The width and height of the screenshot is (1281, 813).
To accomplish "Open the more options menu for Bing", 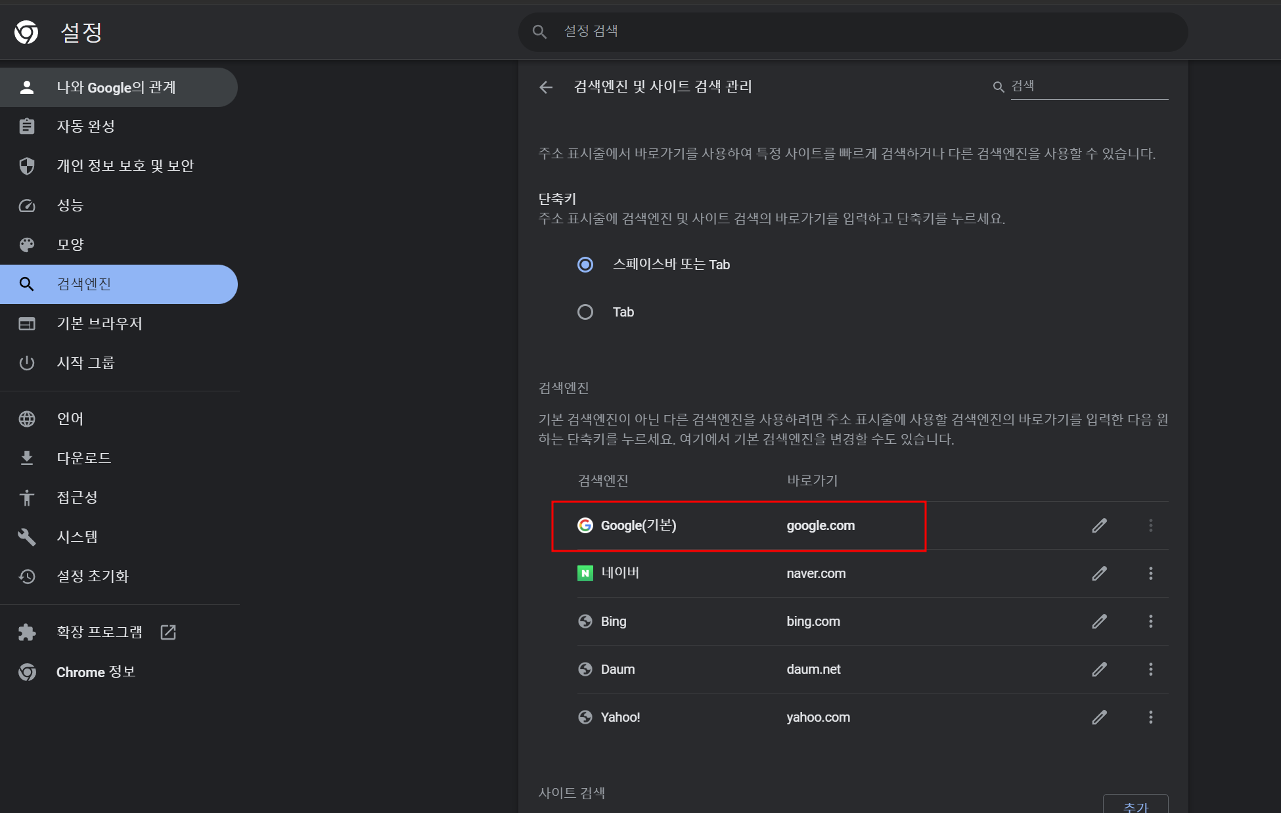I will click(1150, 621).
